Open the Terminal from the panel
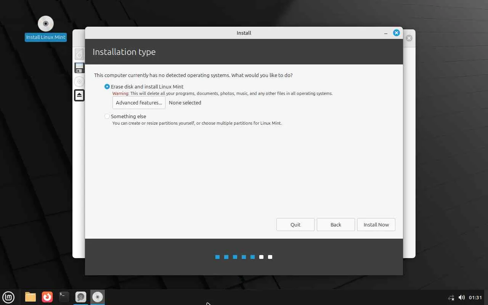This screenshot has width=488, height=305. coord(64,297)
